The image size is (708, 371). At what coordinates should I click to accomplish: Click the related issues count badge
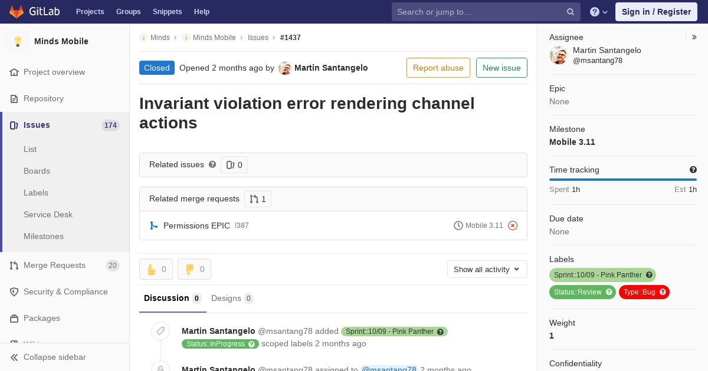tap(234, 165)
